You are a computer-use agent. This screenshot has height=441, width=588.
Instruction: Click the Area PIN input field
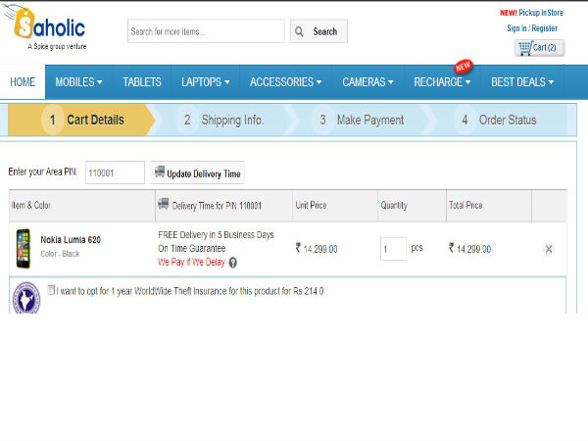115,172
